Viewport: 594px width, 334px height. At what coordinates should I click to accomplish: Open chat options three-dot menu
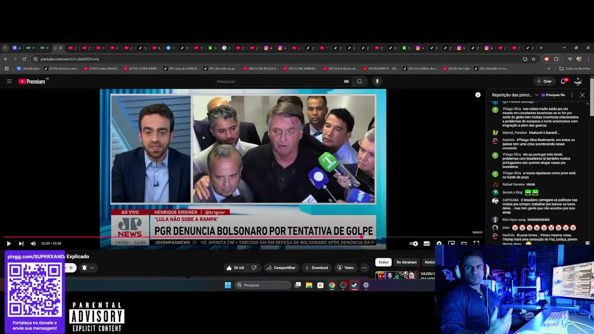click(x=572, y=95)
